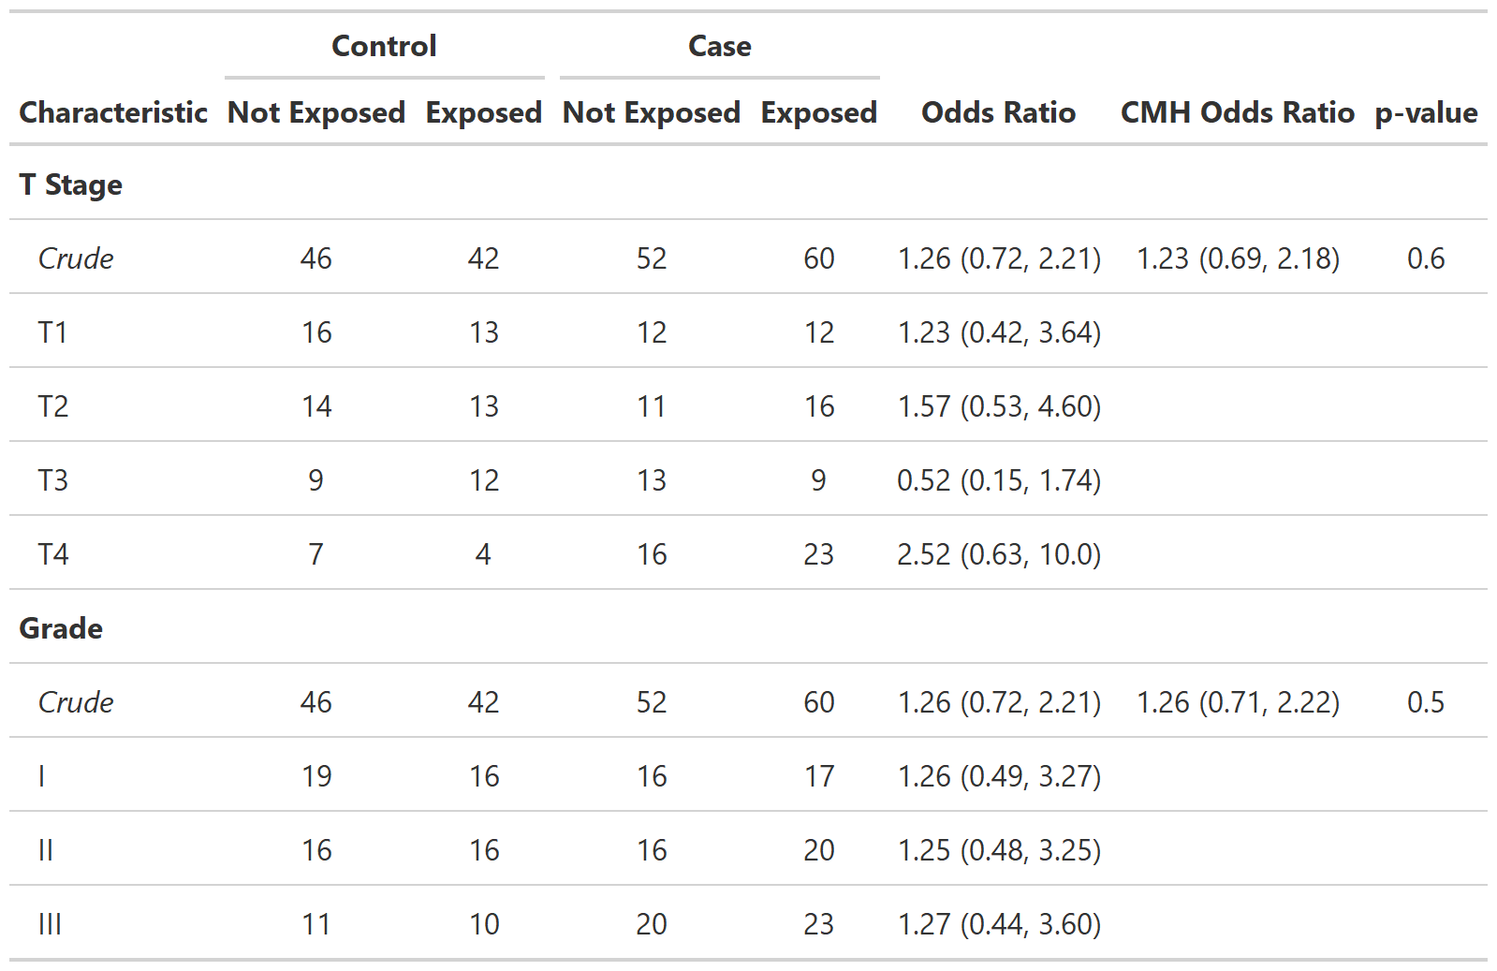Viewport: 1497px width, 971px height.
Task: Select the T1 row label
Action: point(53,332)
